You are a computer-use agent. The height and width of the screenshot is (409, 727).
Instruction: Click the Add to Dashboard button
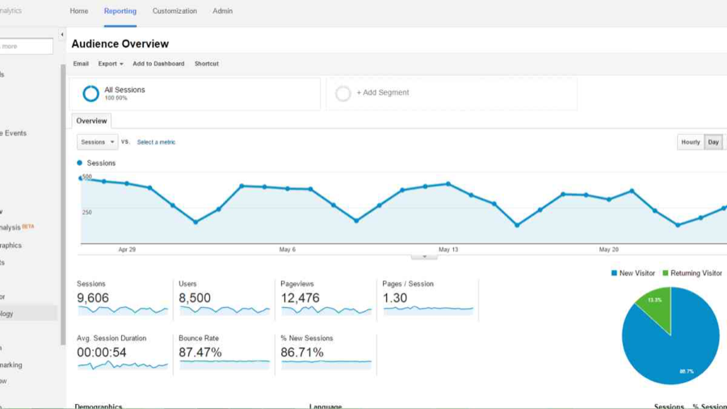(158, 64)
